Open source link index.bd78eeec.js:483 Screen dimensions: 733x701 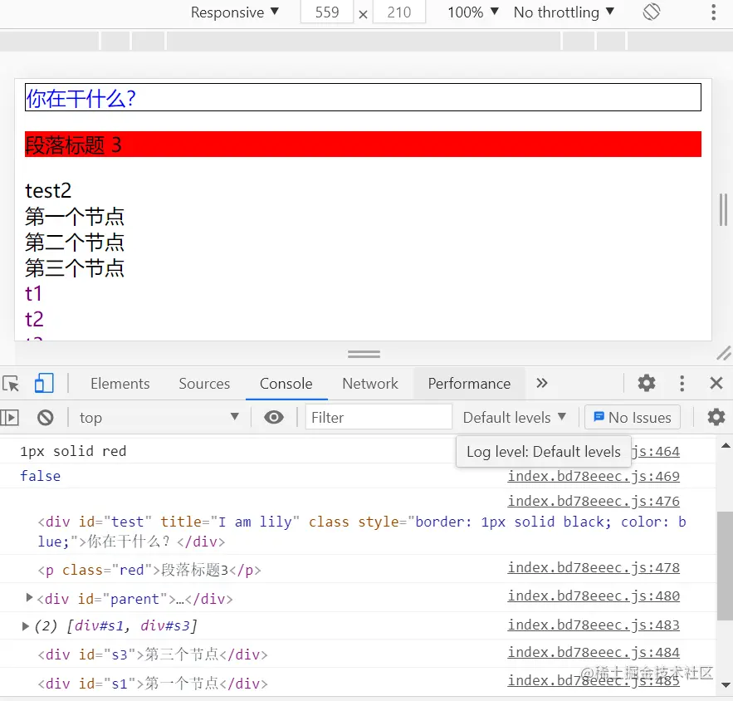594,625
